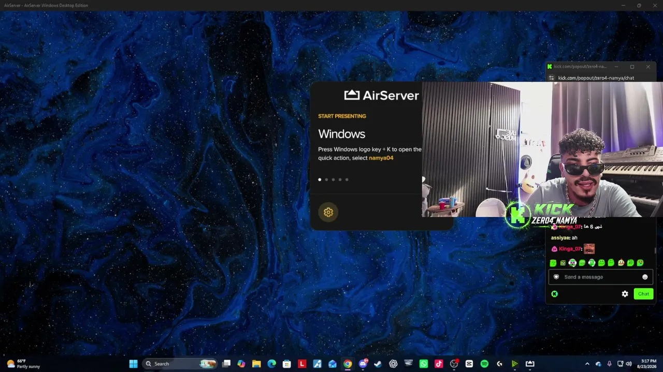Close the Kick chat popout window
This screenshot has width=663, height=372.
pyautogui.click(x=648, y=67)
